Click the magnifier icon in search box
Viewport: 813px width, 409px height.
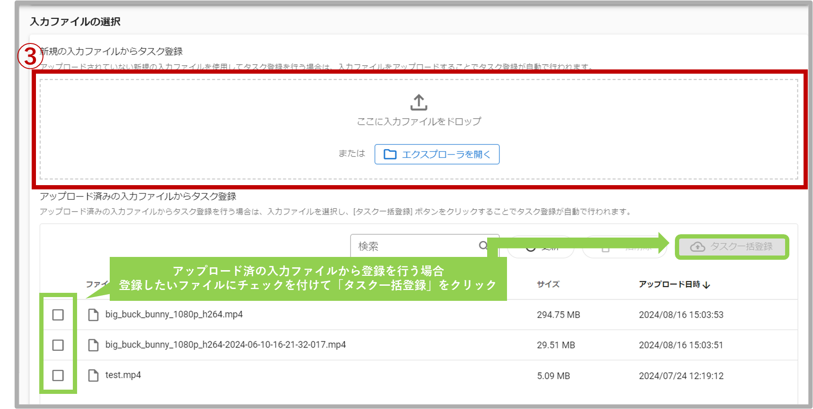coord(483,246)
